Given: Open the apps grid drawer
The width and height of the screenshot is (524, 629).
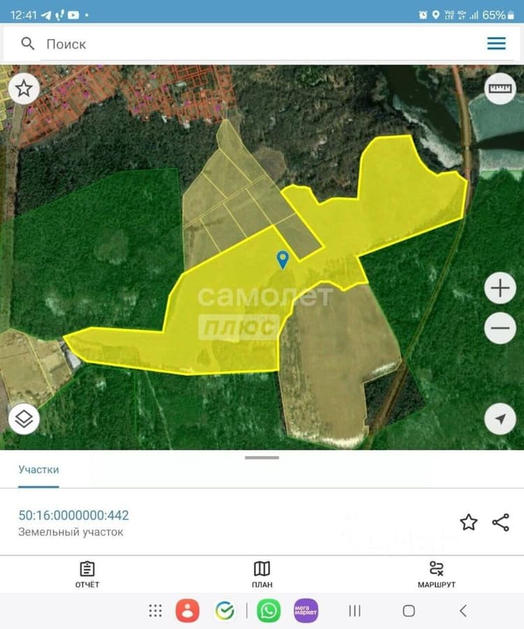Looking at the screenshot, I should coord(155,611).
